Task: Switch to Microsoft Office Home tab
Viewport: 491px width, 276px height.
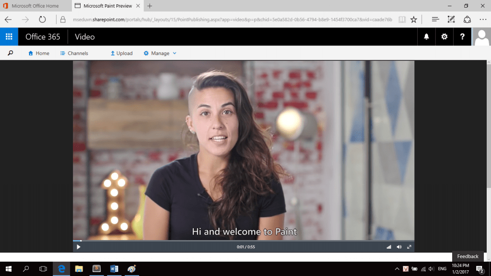Action: click(x=35, y=6)
